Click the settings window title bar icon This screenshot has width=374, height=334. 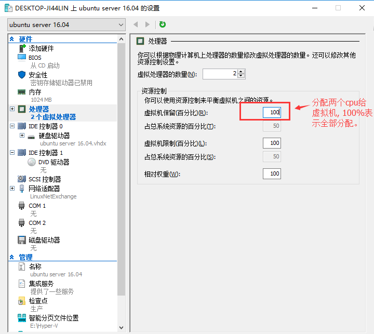click(x=8, y=8)
